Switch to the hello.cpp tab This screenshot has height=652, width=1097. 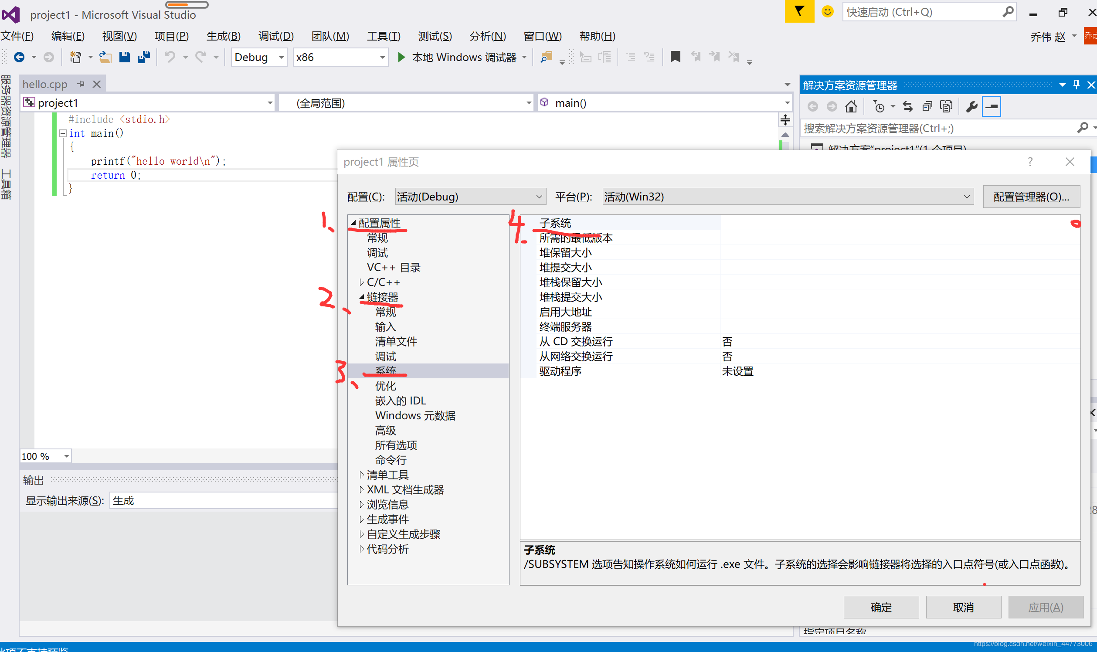[45, 84]
